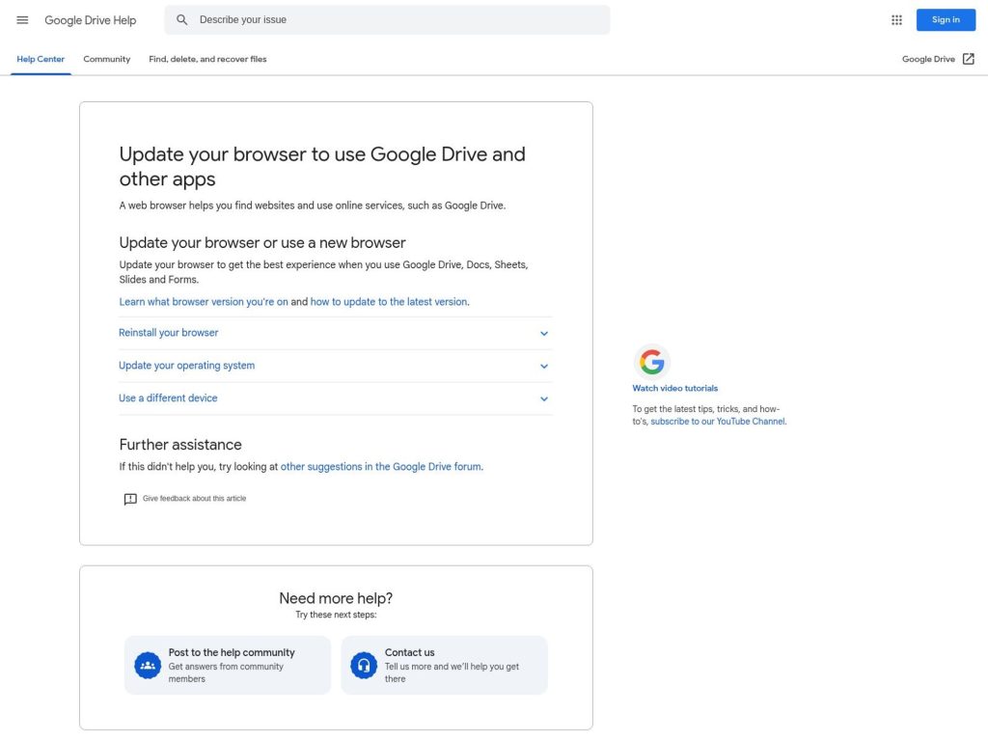Open subscribe to our YouTube Channel link

(x=718, y=422)
